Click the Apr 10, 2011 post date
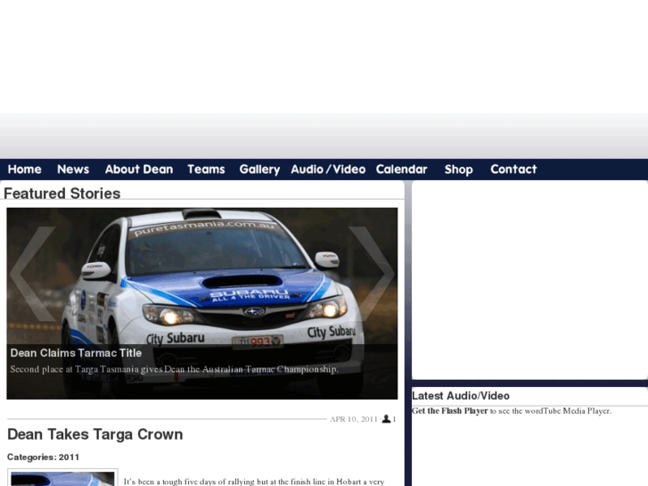The width and height of the screenshot is (648, 486). click(354, 419)
